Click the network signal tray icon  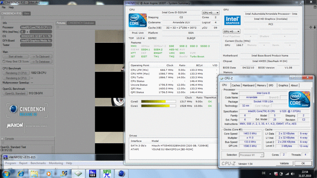coord(287,174)
